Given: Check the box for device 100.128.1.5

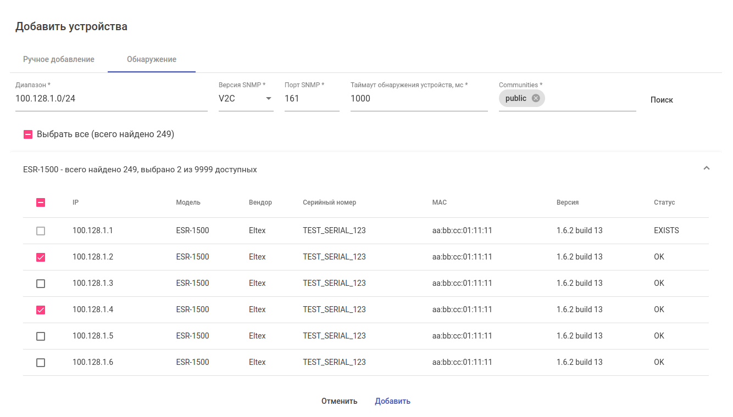Looking at the screenshot, I should (x=41, y=336).
